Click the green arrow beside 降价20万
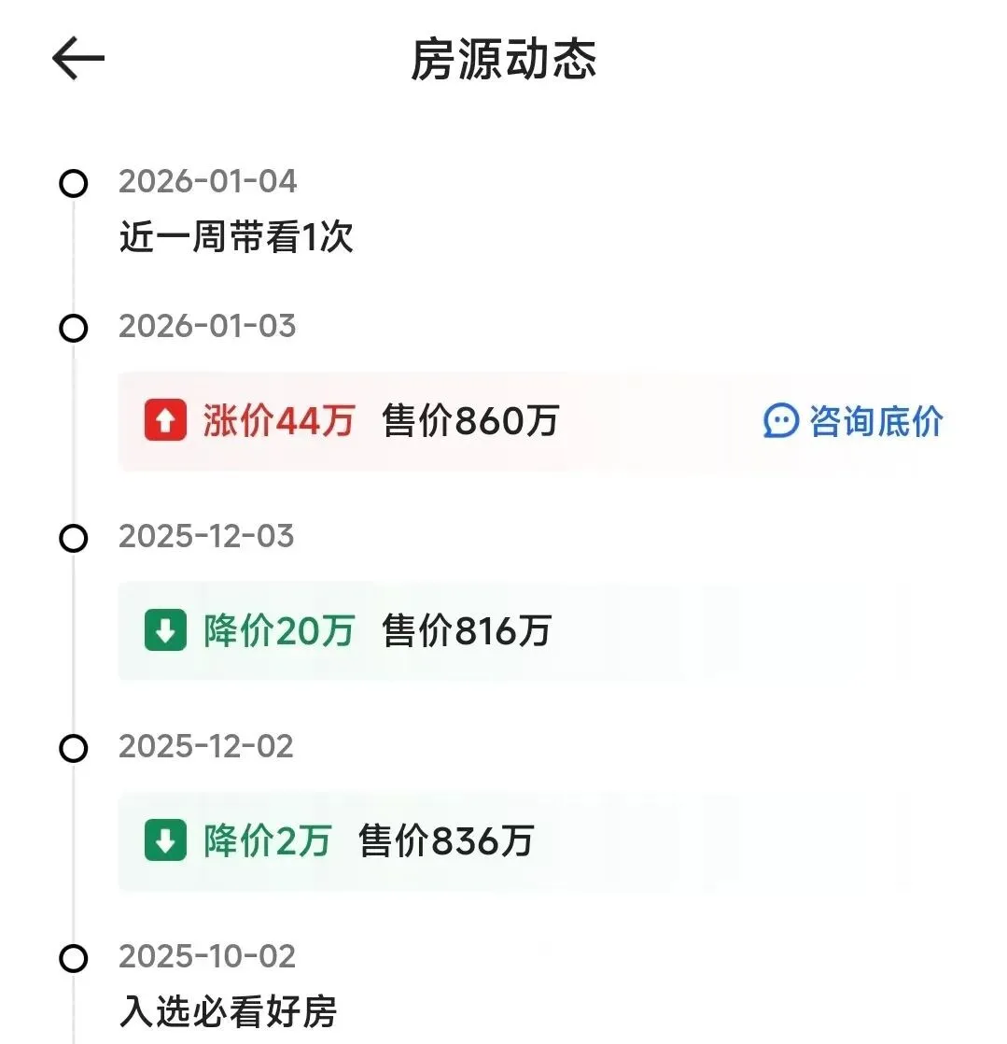The height and width of the screenshot is (1044, 1007). [x=165, y=631]
